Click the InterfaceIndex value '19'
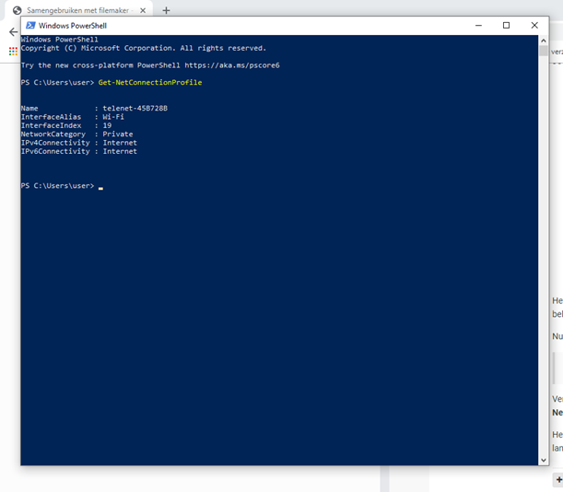The height and width of the screenshot is (492, 563). coord(107,125)
